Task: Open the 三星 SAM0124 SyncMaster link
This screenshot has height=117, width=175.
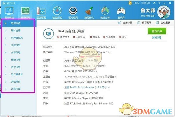Action: pyautogui.click(x=87, y=87)
